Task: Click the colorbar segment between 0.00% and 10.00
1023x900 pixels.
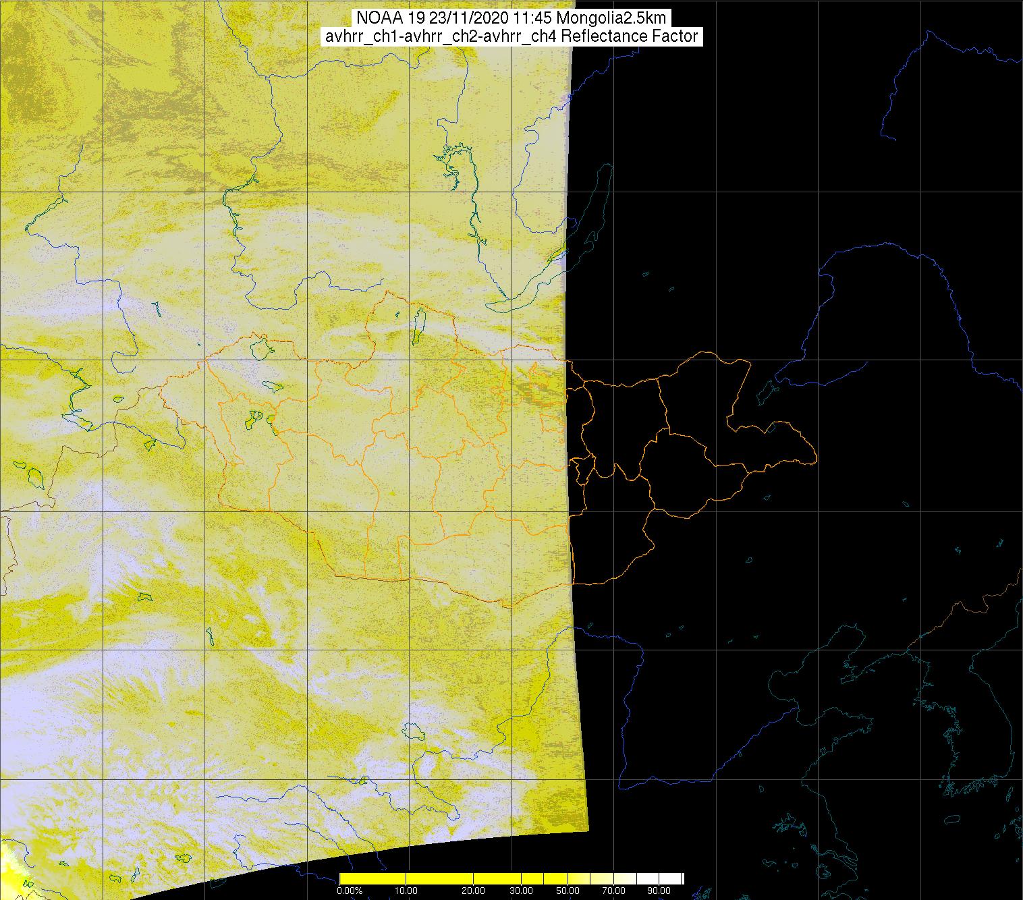Action: [372, 878]
